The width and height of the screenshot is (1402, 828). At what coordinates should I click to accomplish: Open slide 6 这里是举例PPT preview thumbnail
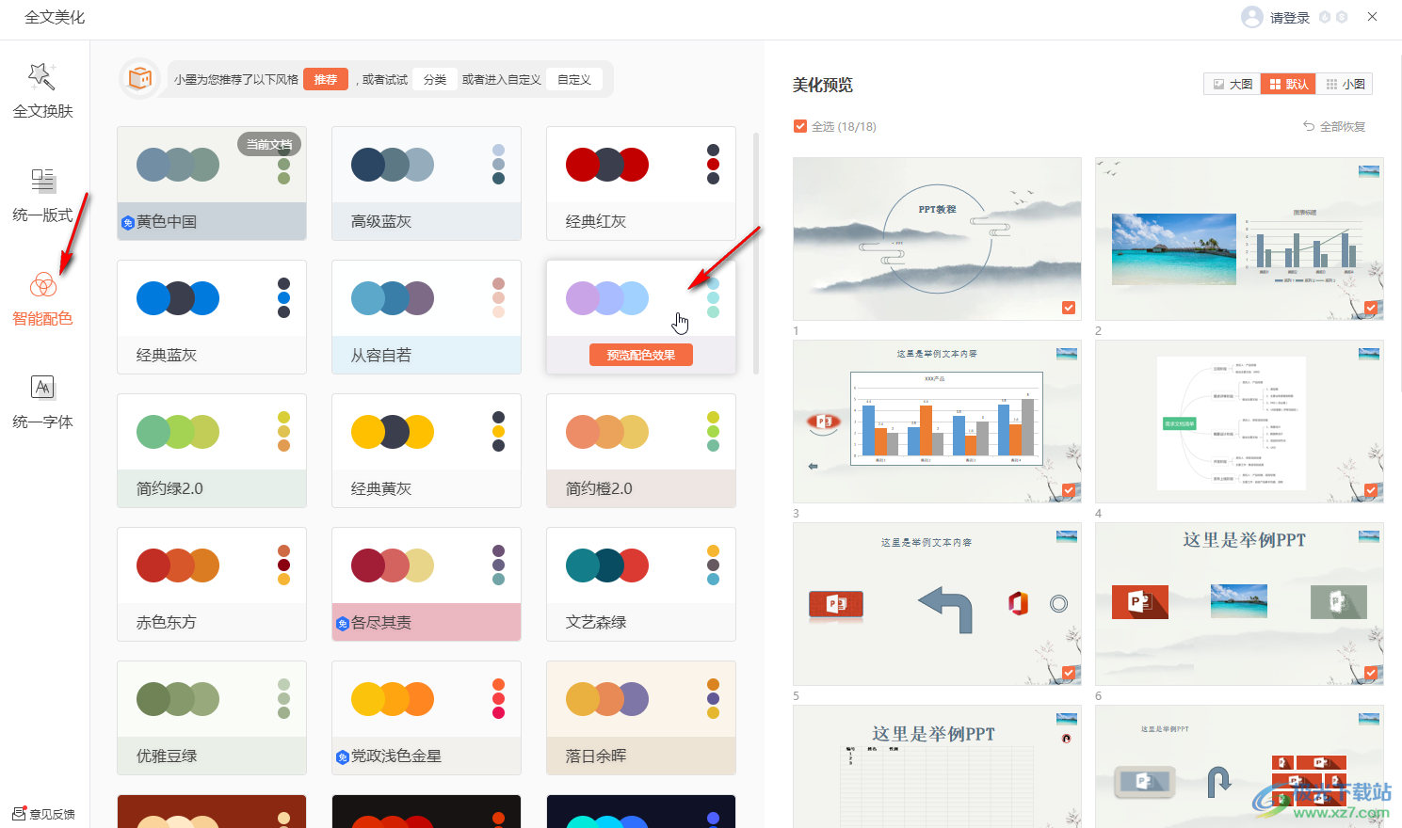point(1239,604)
